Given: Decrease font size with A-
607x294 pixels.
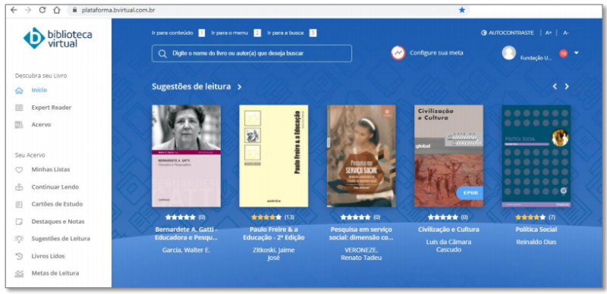Looking at the screenshot, I should pos(565,33).
